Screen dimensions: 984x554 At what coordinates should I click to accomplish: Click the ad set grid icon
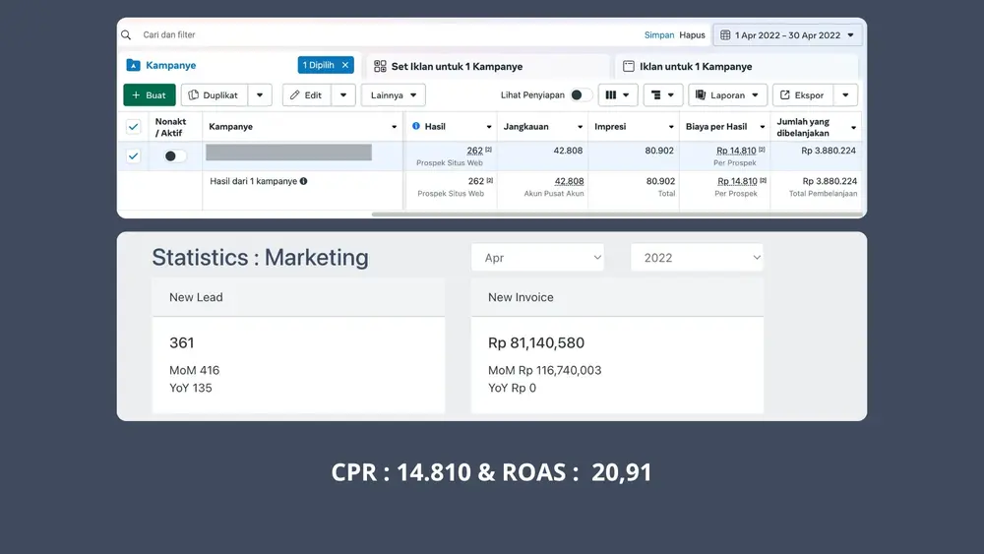pyautogui.click(x=380, y=67)
